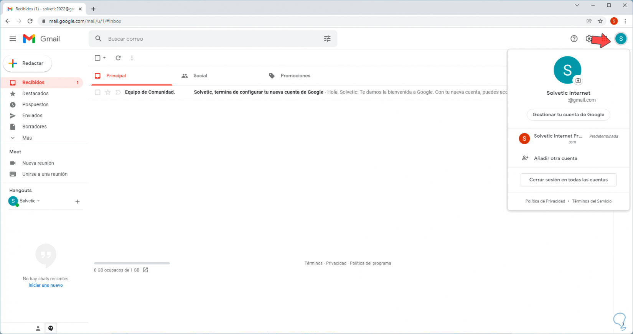Open the Settings gear icon
633x334 pixels.
pos(589,39)
